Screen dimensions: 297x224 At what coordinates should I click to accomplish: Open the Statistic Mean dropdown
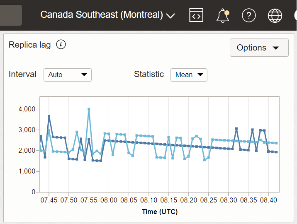click(x=189, y=75)
